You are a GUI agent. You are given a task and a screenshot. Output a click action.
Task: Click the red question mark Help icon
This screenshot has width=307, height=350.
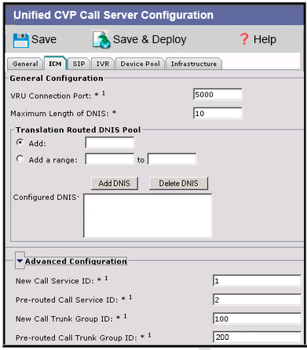(x=244, y=39)
